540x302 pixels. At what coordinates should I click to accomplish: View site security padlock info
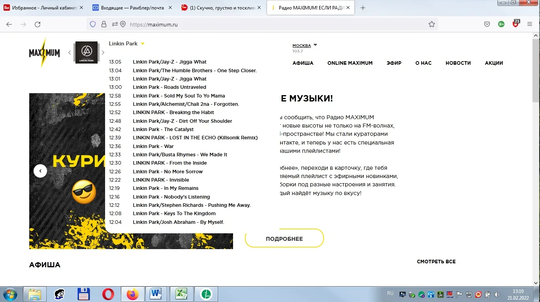coord(104,24)
